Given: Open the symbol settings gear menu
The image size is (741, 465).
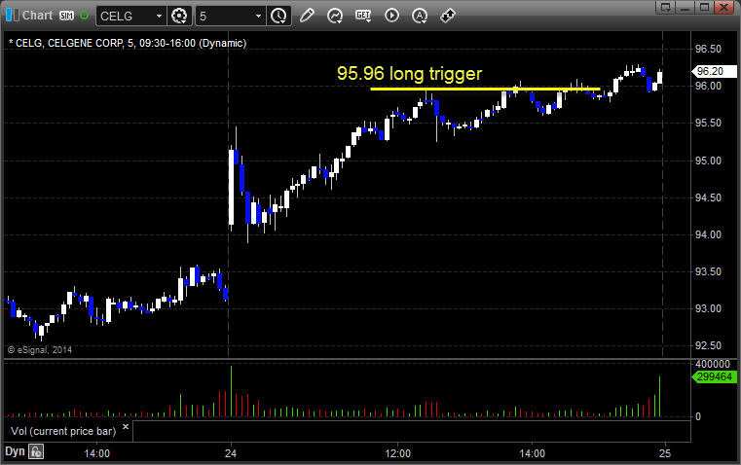Looking at the screenshot, I should (179, 16).
